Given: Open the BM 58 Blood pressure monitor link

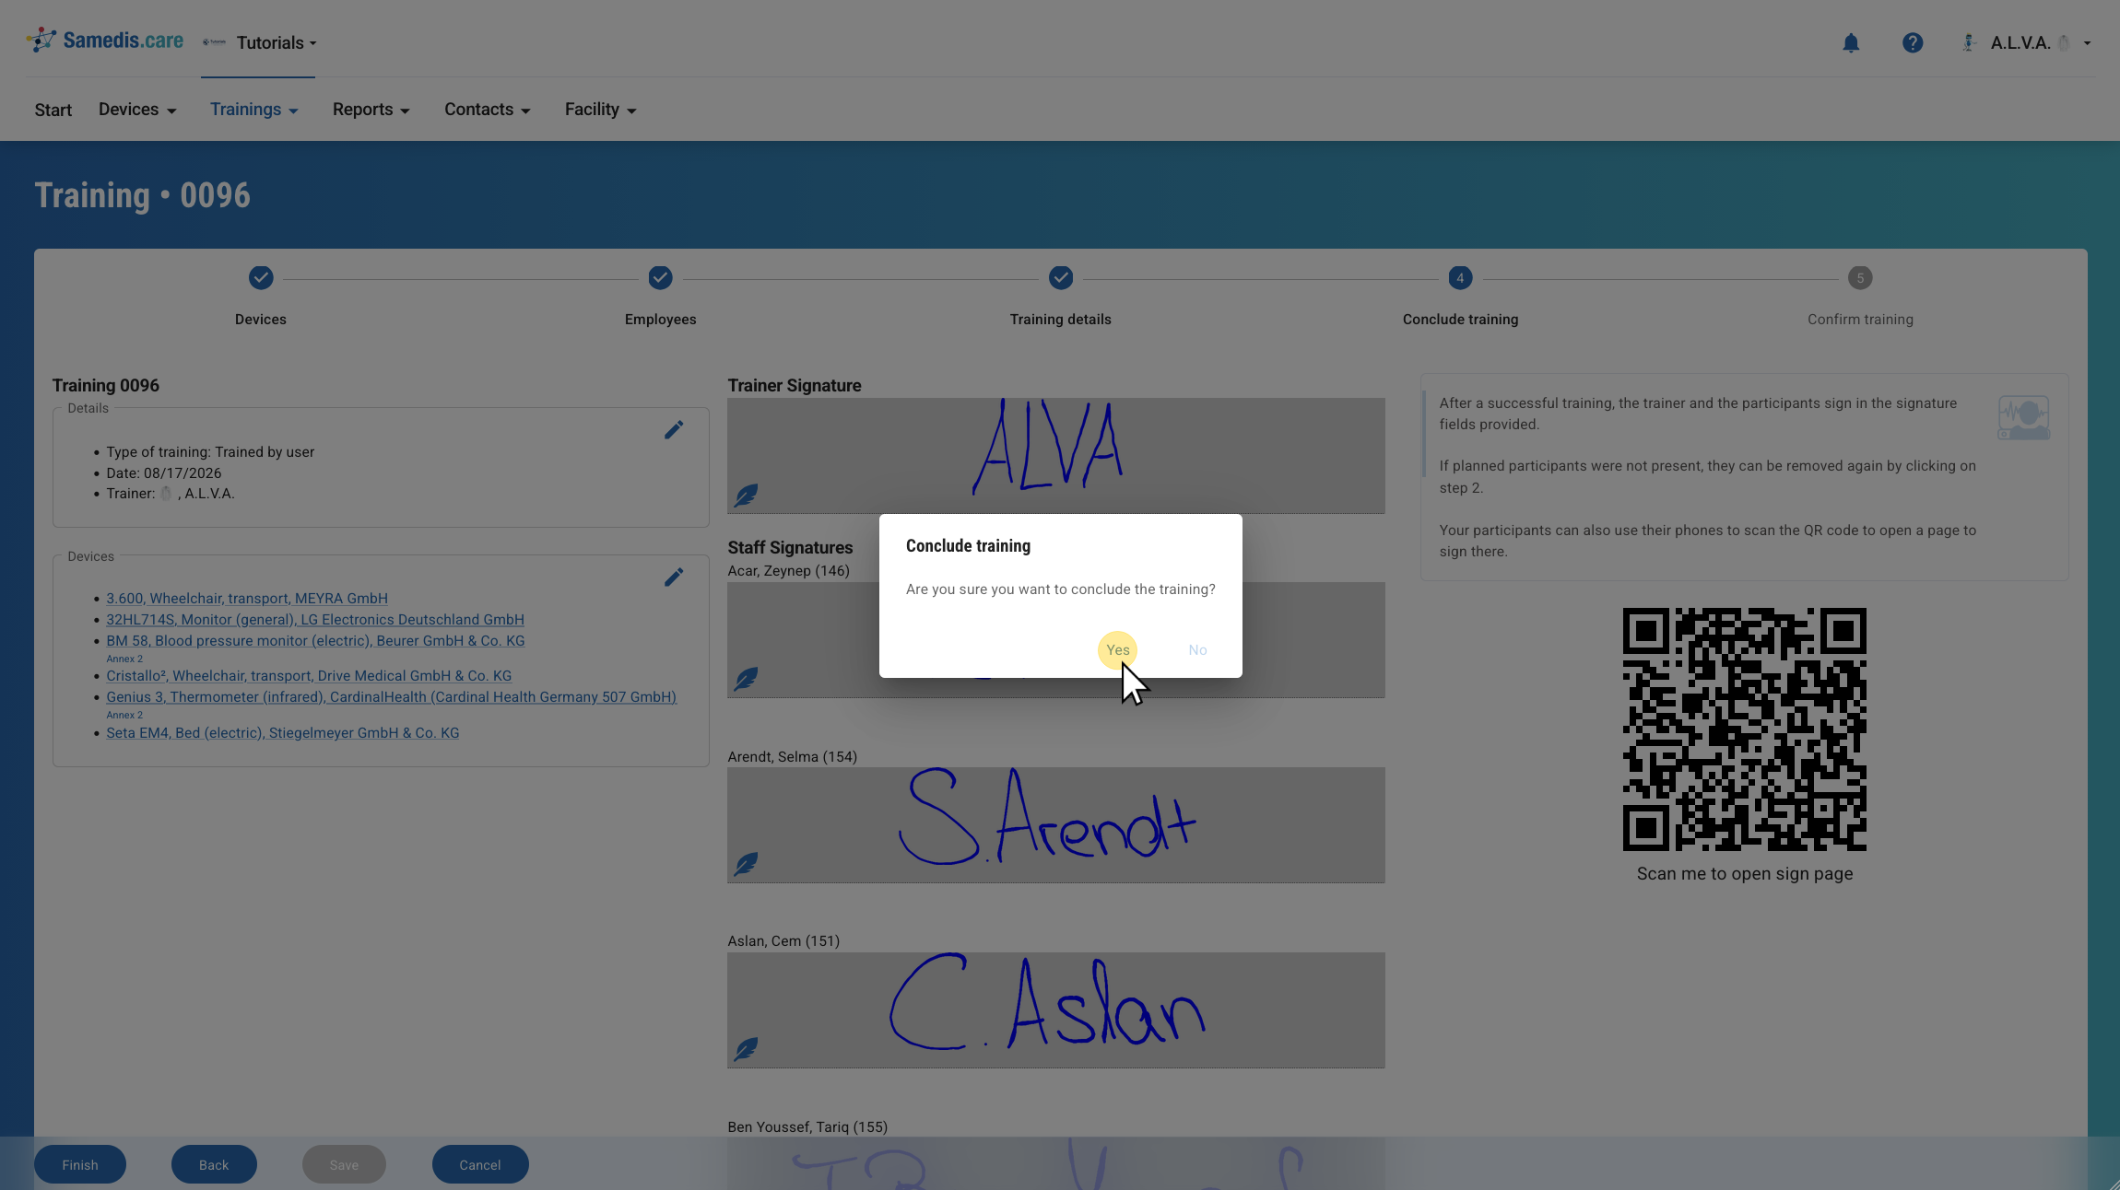Looking at the screenshot, I should pyautogui.click(x=315, y=641).
